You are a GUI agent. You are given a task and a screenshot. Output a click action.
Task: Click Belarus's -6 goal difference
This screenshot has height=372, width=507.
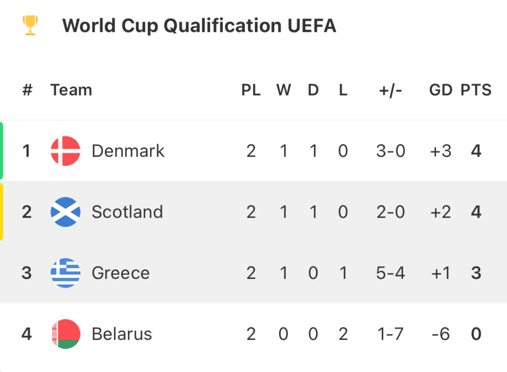tap(440, 334)
